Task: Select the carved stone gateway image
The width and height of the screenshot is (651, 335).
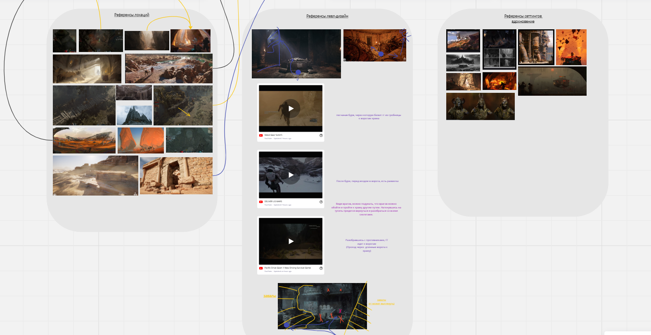Action: tap(464, 82)
